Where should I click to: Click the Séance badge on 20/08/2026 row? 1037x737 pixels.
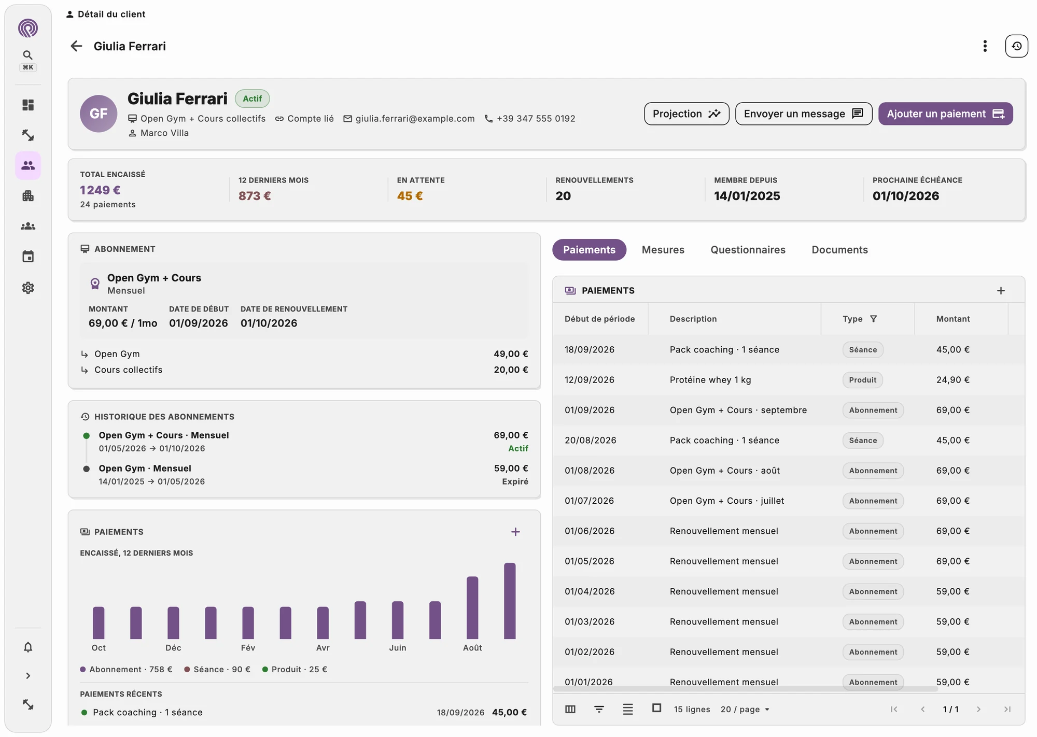863,440
